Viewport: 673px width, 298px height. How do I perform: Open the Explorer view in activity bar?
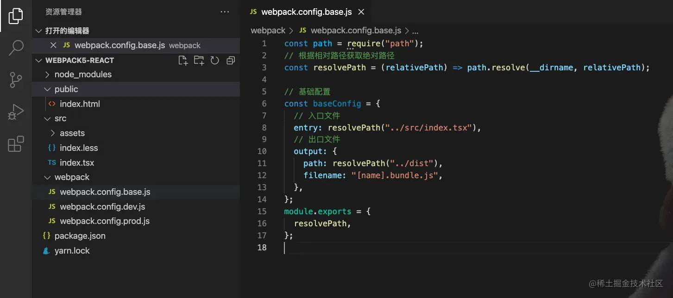(16, 16)
